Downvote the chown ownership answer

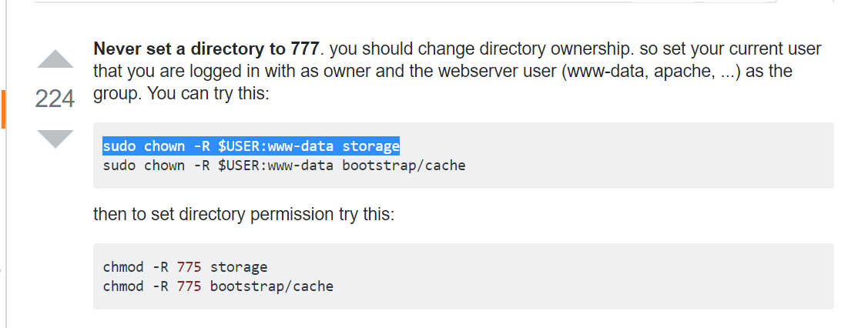pyautogui.click(x=55, y=139)
